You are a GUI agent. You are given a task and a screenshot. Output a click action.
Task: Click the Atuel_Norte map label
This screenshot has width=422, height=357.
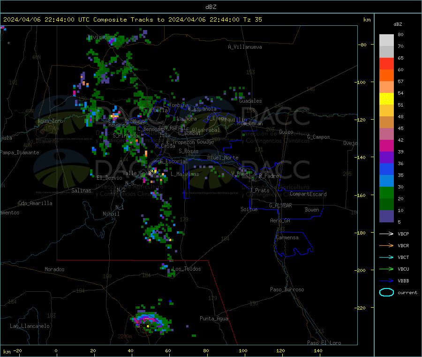[223, 158]
